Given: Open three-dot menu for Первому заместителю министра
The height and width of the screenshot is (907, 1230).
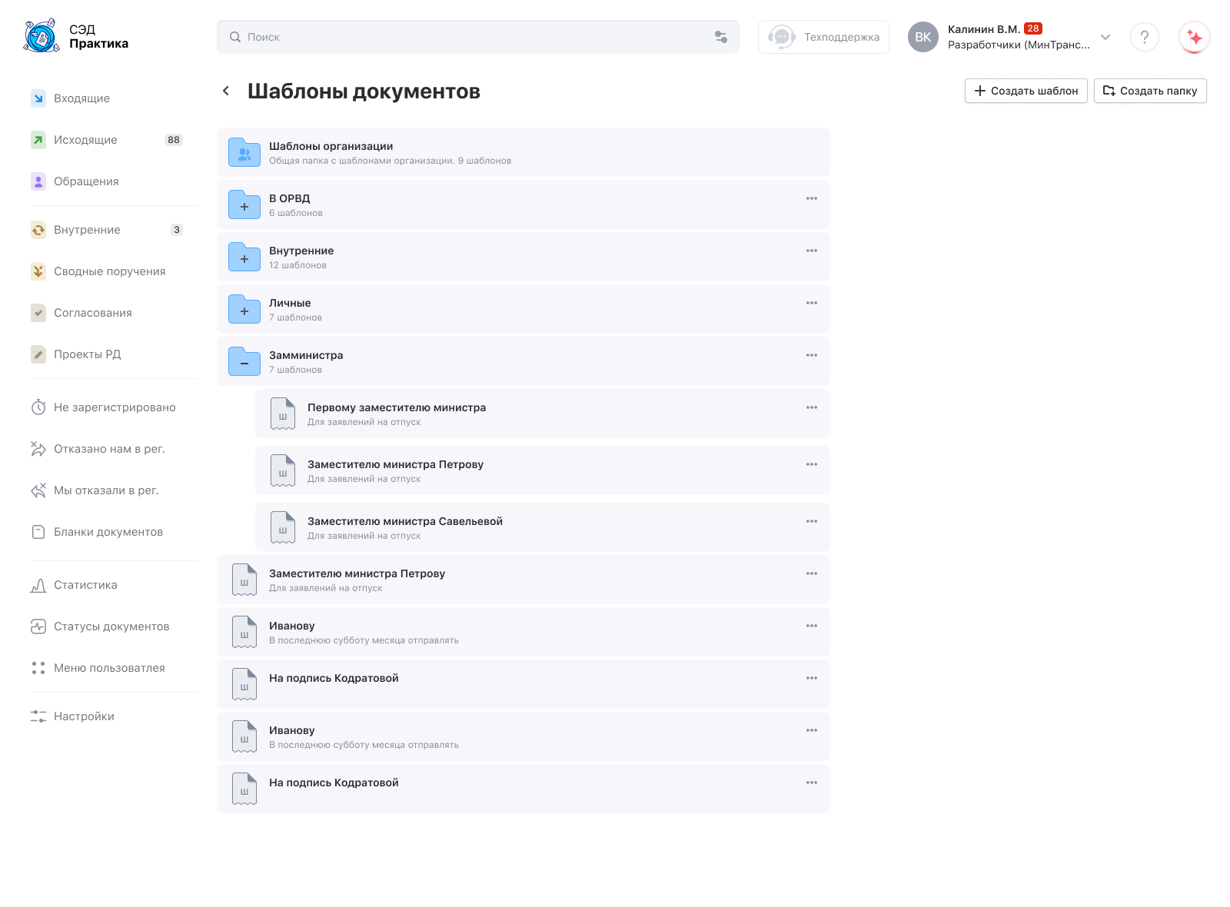Looking at the screenshot, I should coord(811,407).
